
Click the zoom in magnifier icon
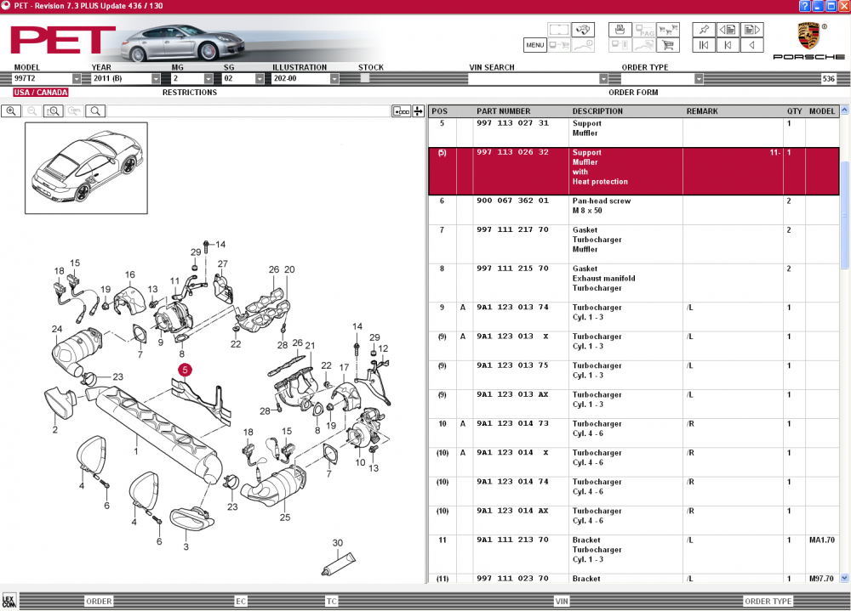[x=12, y=110]
